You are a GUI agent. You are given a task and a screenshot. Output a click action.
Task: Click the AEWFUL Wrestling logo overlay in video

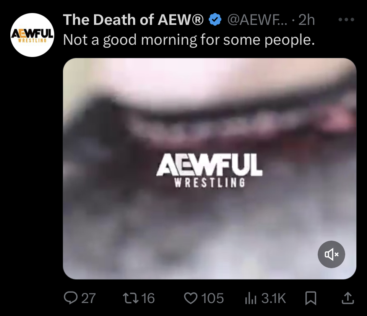point(209,171)
